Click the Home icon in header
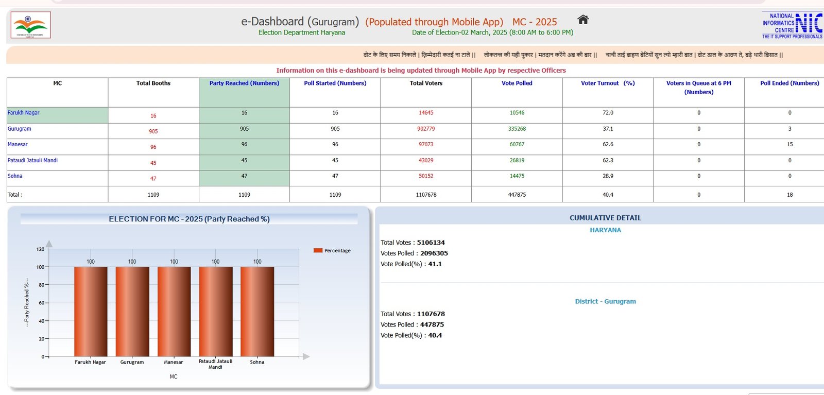Viewport: 824px width, 395px height. click(582, 20)
